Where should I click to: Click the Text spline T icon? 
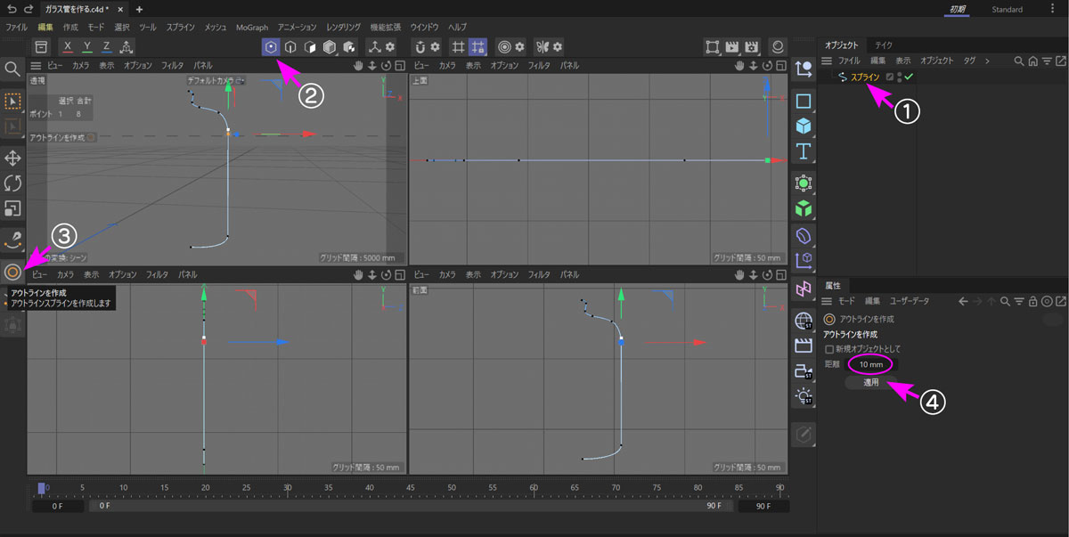point(804,151)
